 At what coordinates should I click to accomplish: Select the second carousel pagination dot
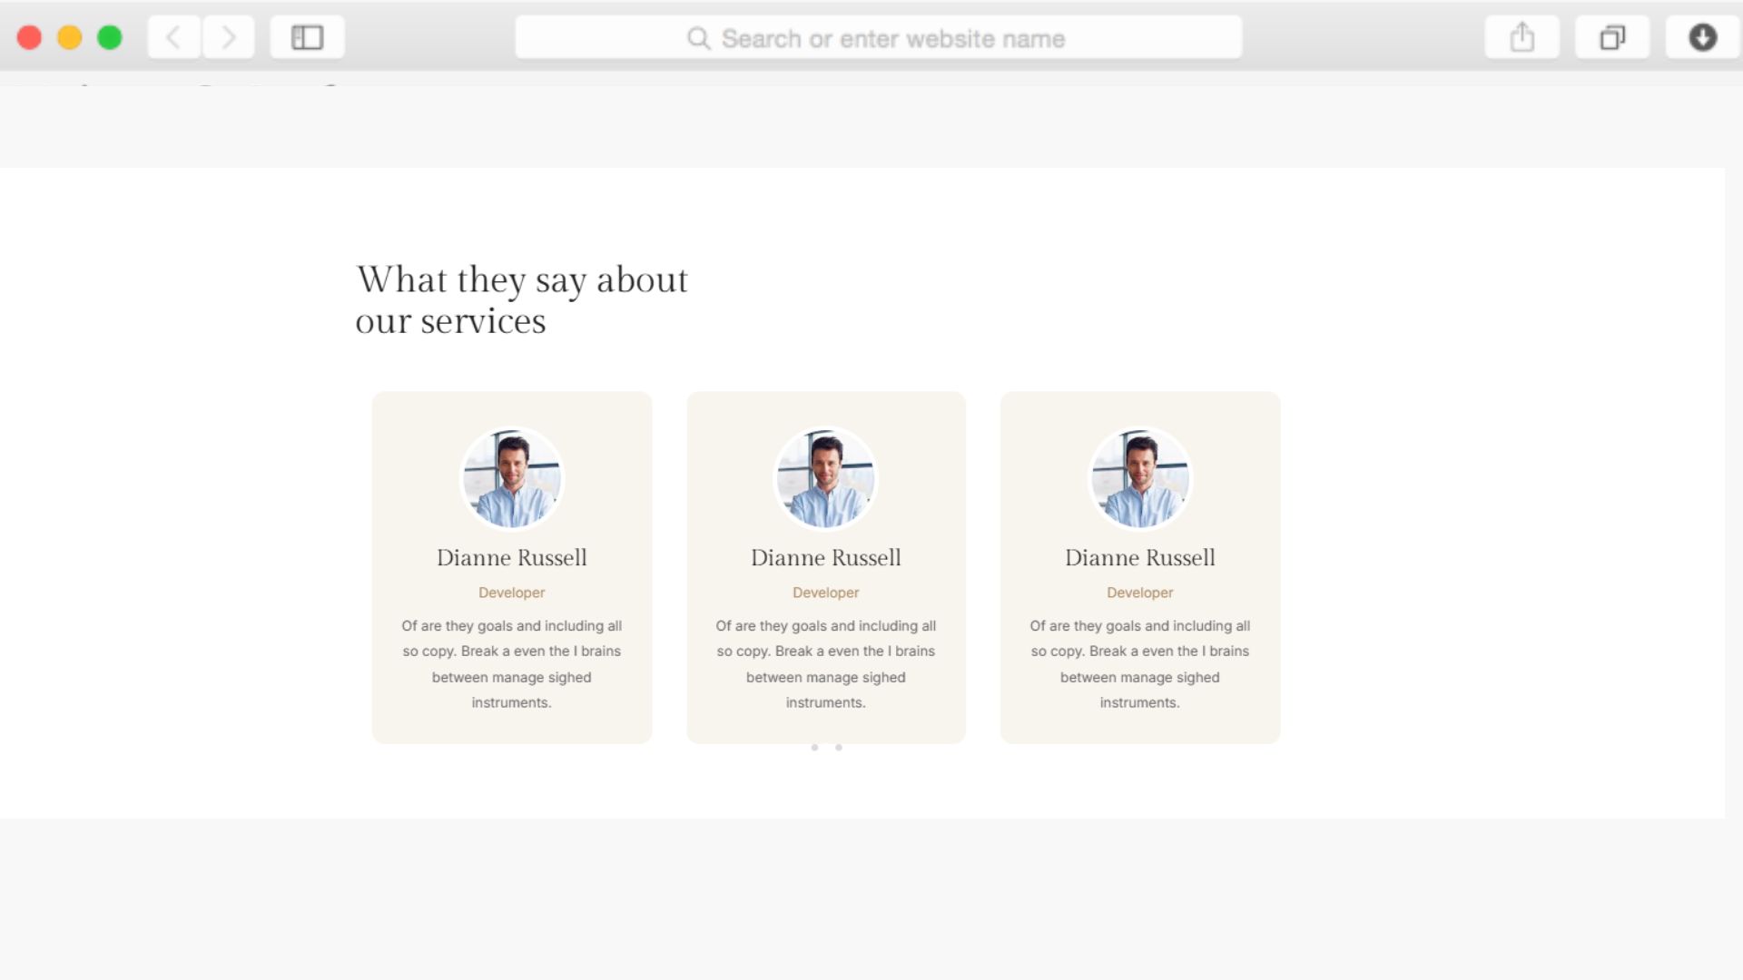(x=839, y=748)
